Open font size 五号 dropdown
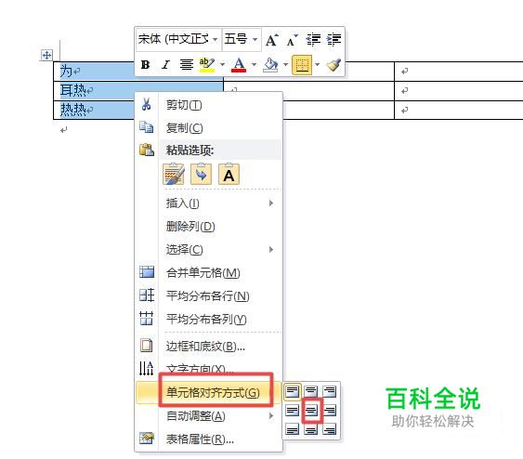Screen dimensions: 523x459 click(255, 39)
